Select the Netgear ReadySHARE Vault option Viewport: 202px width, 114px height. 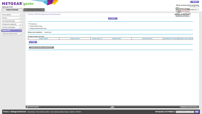click(29, 28)
